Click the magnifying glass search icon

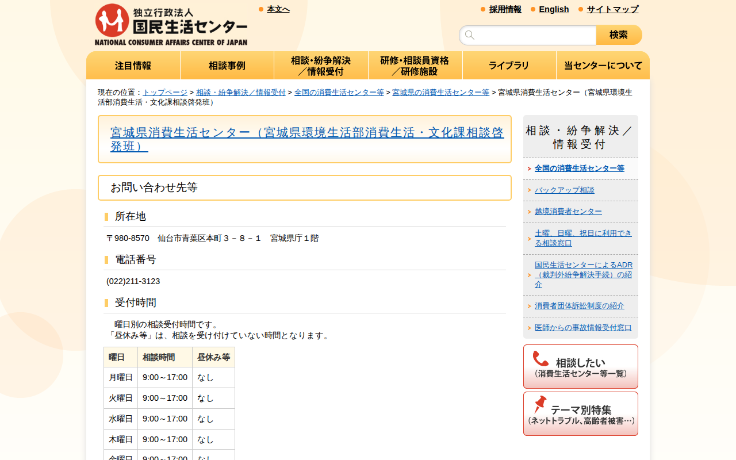click(470, 34)
